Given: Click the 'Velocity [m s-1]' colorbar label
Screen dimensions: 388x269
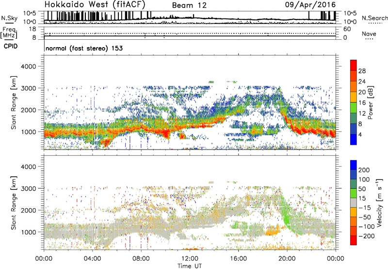Looking at the screenshot, I should pos(379,202).
